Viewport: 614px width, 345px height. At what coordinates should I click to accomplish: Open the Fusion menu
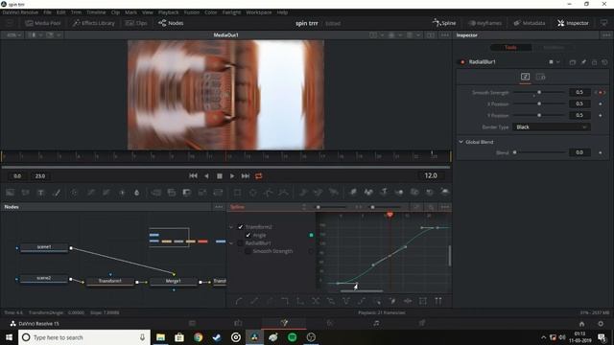192,12
